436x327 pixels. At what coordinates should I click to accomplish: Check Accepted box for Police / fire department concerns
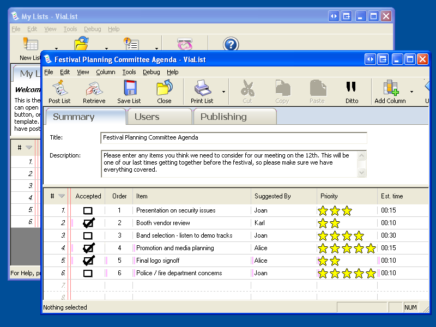88,274
